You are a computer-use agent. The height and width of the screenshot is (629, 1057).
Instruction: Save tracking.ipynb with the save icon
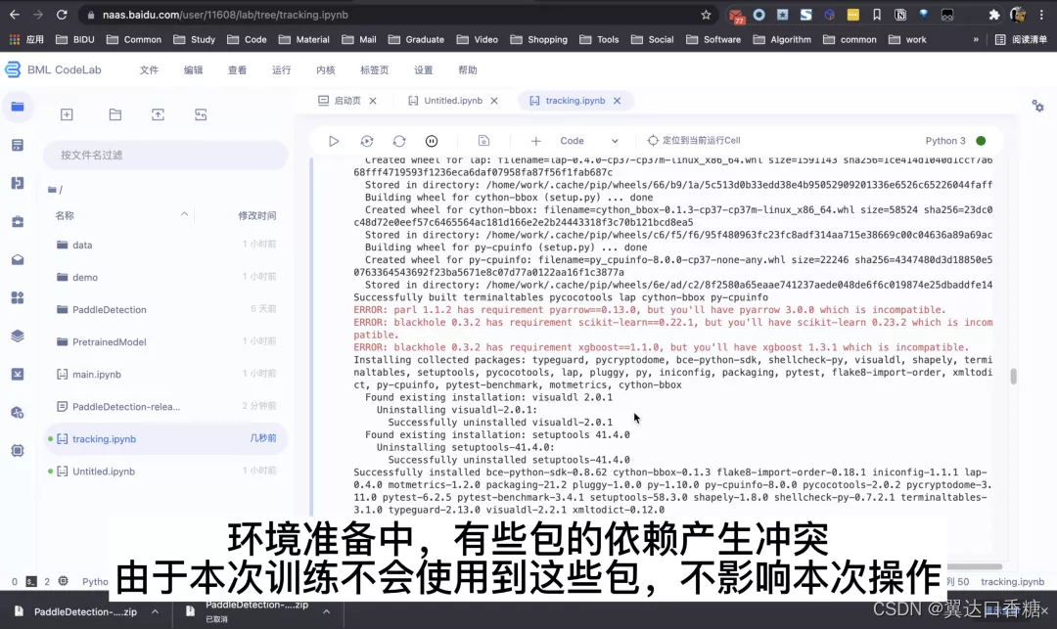pos(483,141)
